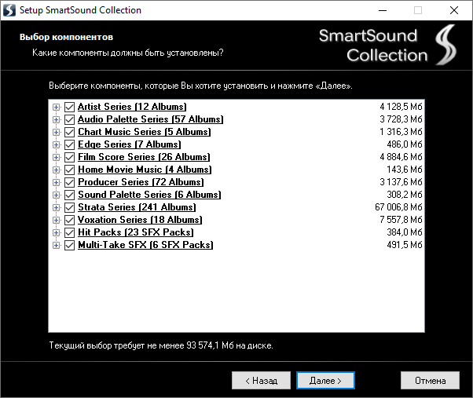Image resolution: width=473 pixels, height=398 pixels.
Task: Click the 143,6 Мб size value
Action: [404, 170]
